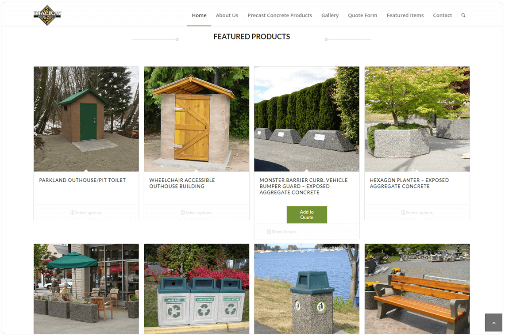Open the search magnifier icon
This screenshot has width=505, height=336.
(463, 15)
